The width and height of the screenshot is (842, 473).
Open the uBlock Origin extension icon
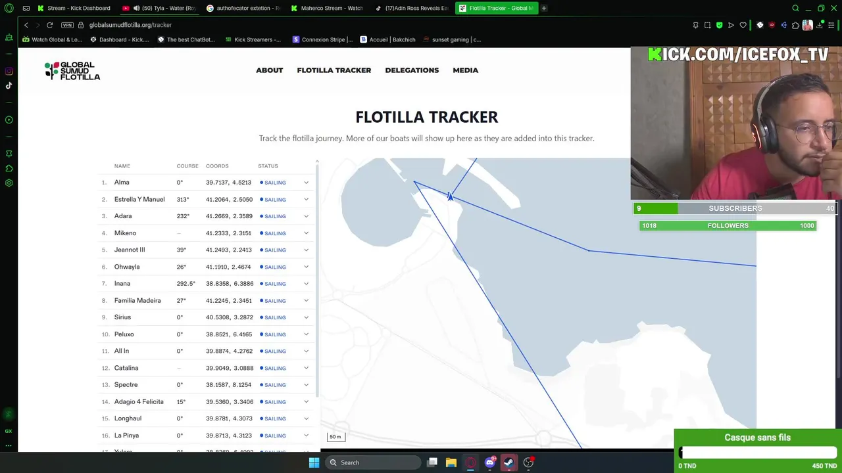tap(772, 25)
